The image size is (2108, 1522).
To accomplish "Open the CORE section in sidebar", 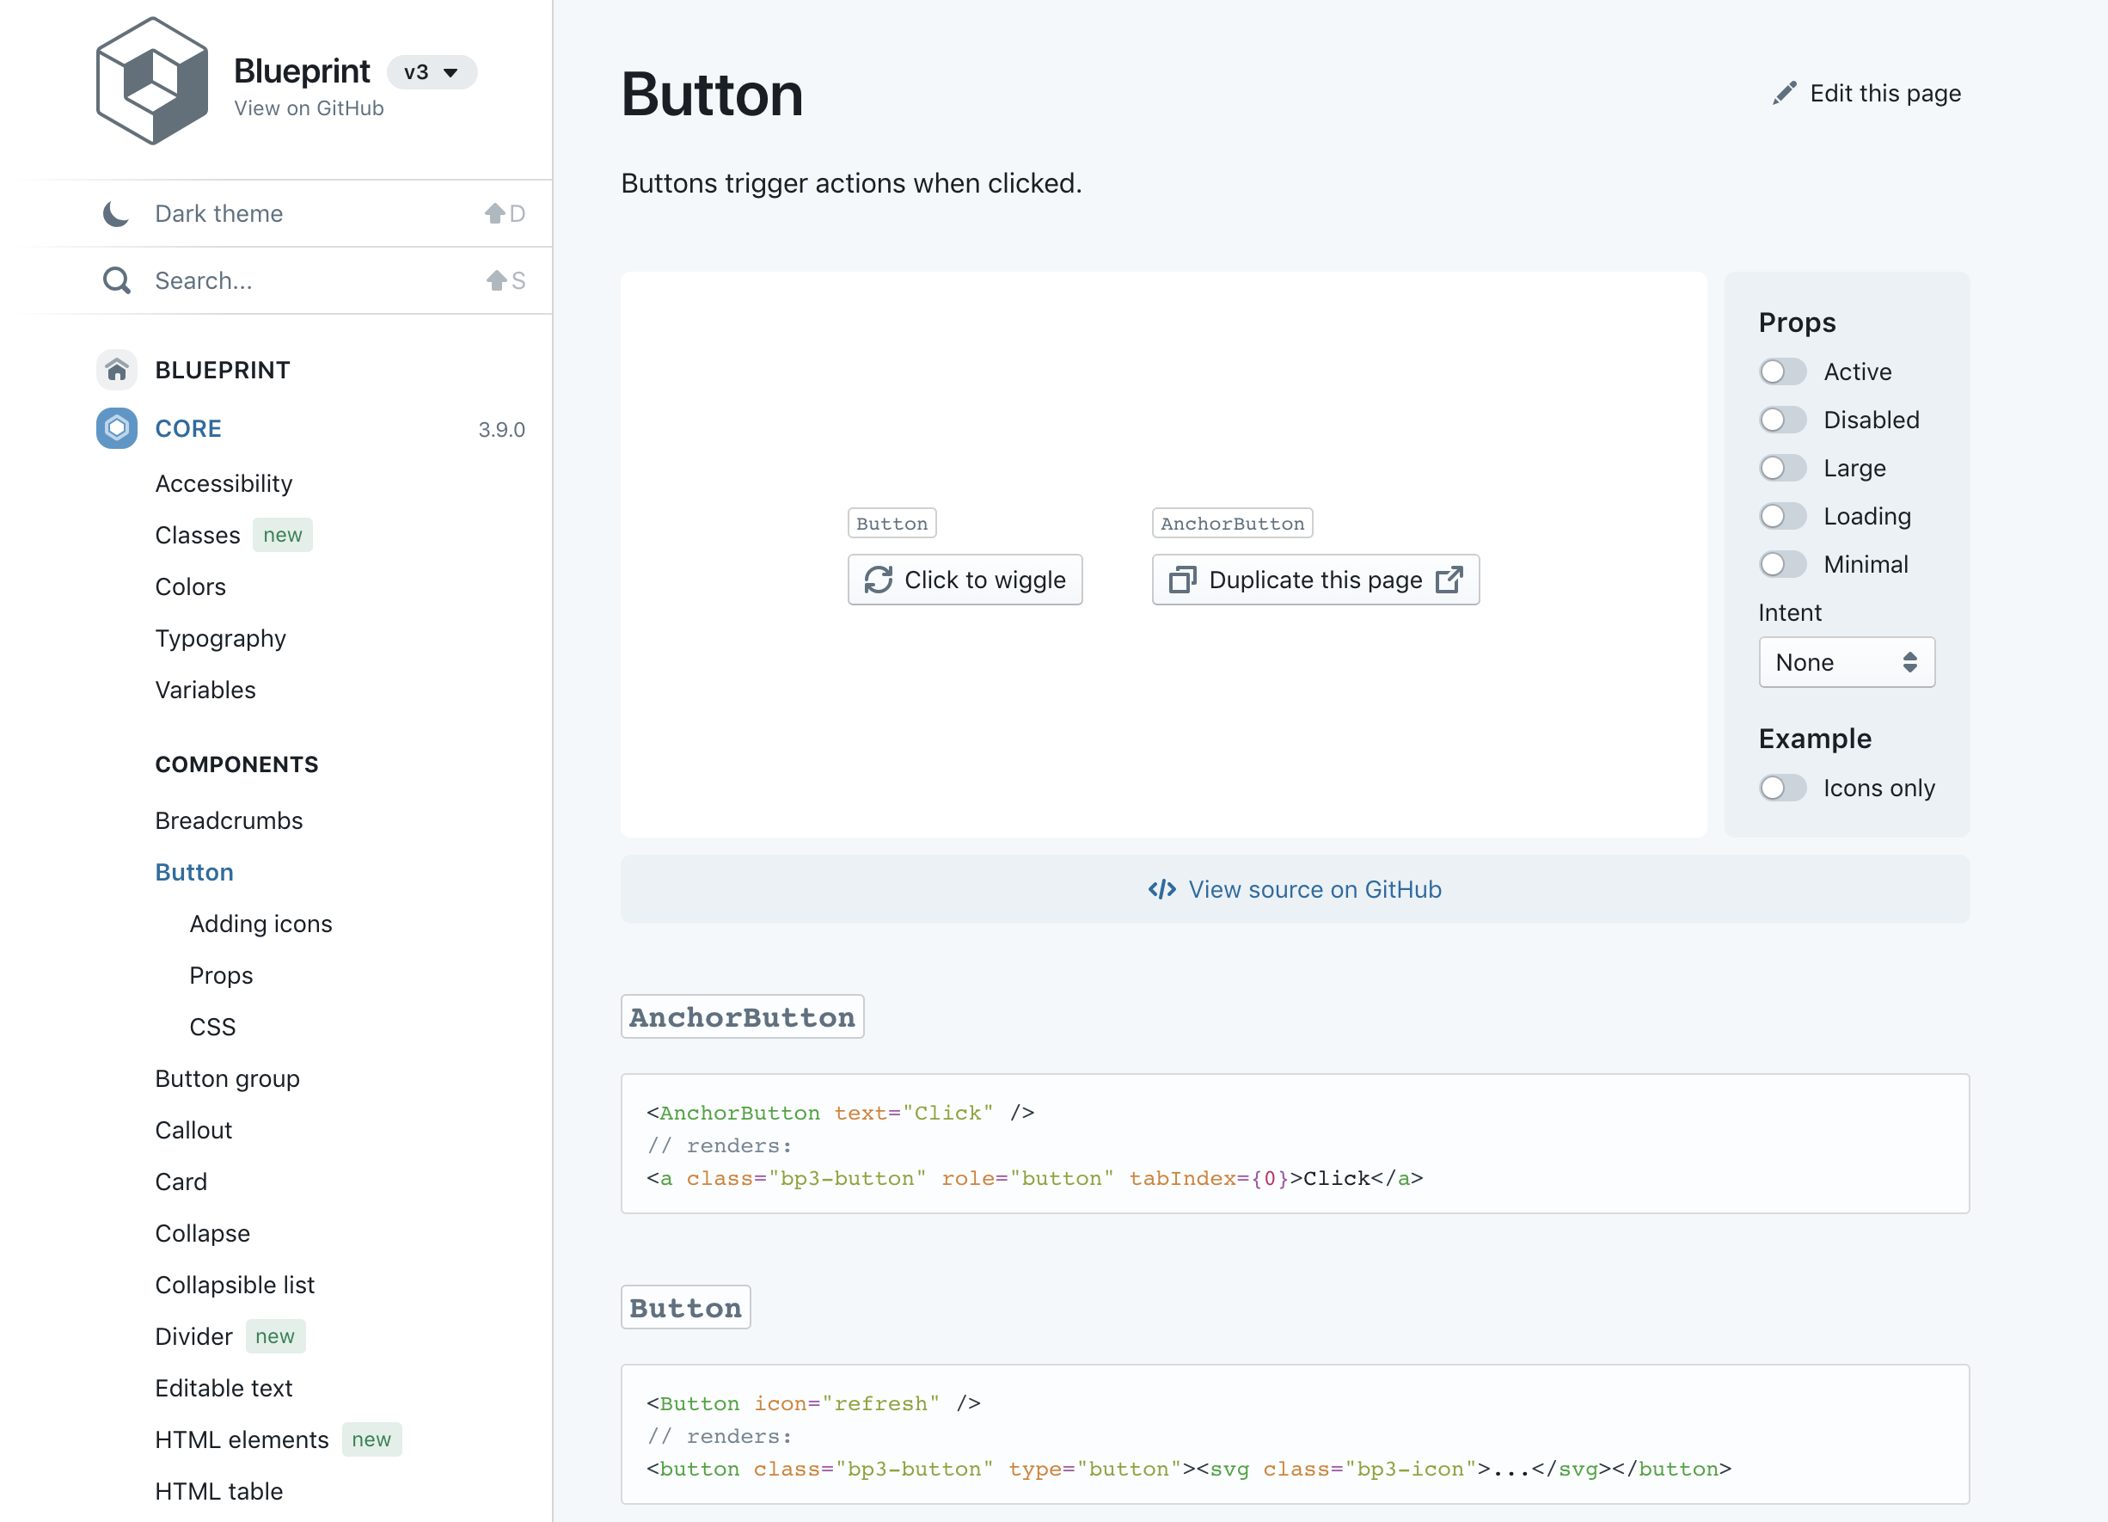I will click(x=187, y=428).
